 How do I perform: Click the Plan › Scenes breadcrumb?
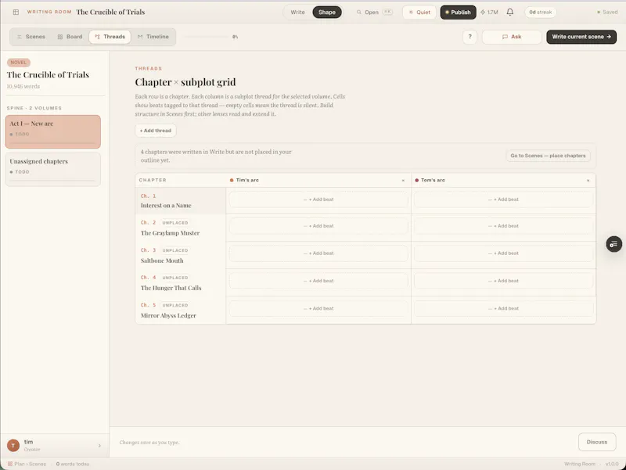pos(27,464)
